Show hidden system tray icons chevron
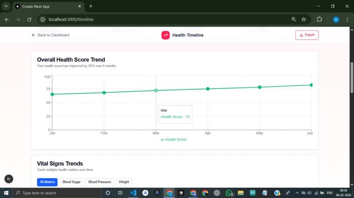The width and height of the screenshot is (354, 198). [297, 193]
